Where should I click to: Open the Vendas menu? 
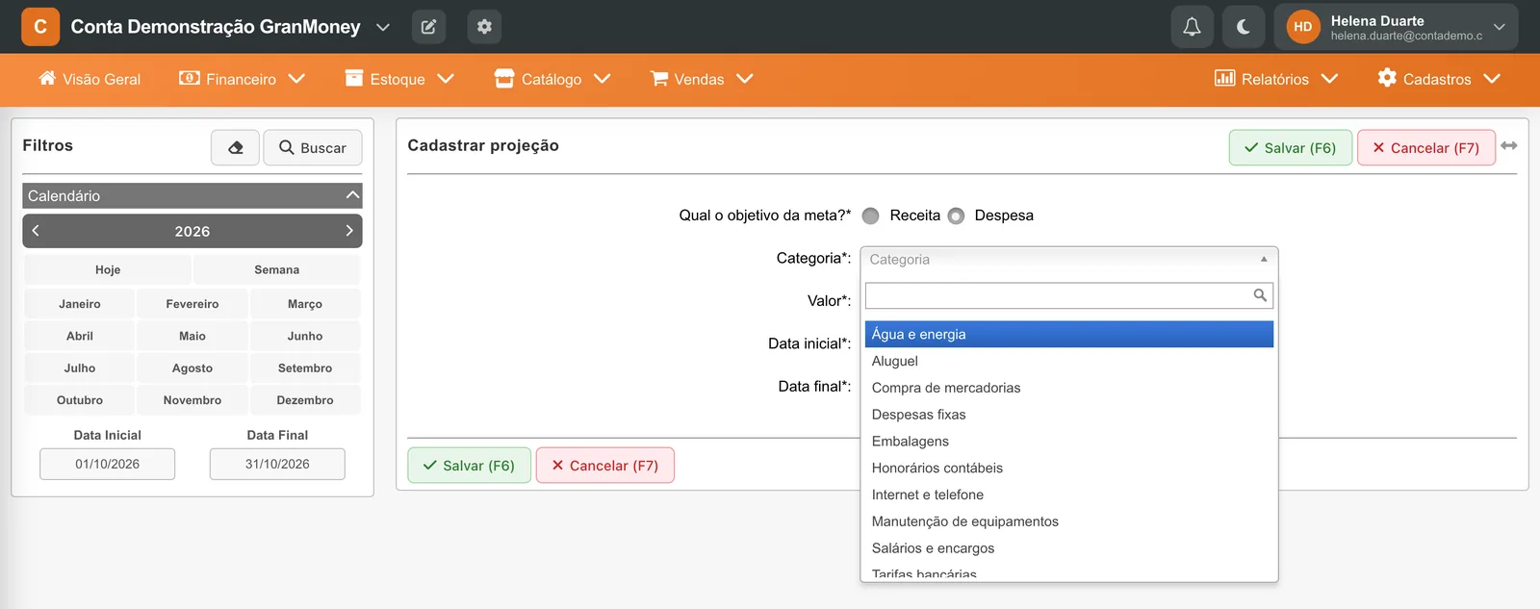pyautogui.click(x=702, y=79)
